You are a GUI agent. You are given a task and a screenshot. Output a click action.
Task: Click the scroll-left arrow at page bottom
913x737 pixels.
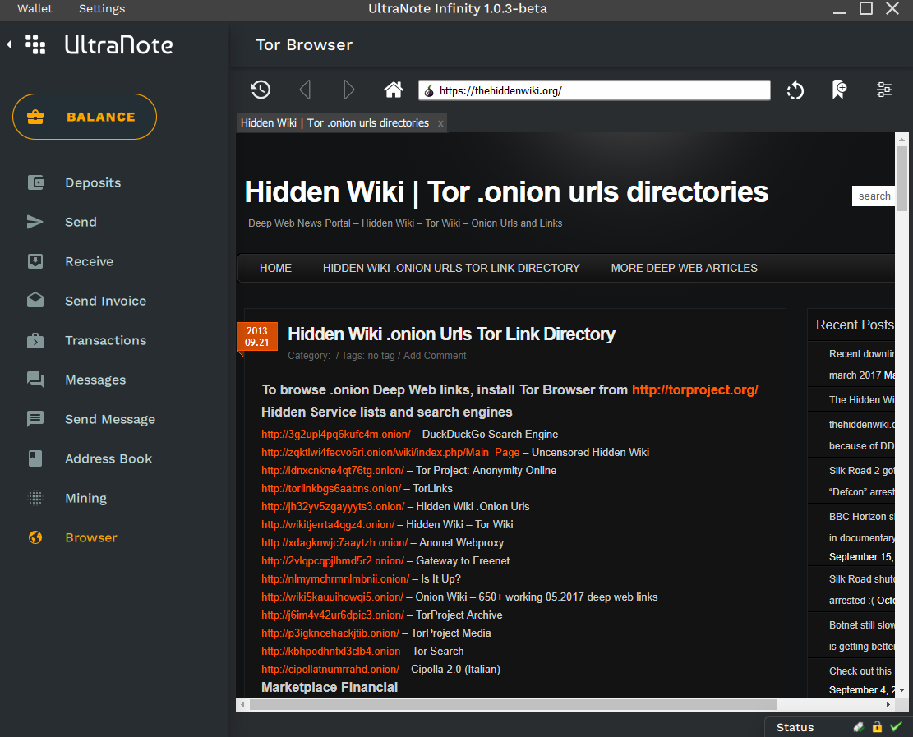tap(242, 704)
